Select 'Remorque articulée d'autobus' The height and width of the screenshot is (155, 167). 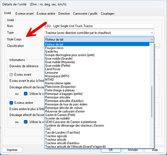tap(97, 101)
